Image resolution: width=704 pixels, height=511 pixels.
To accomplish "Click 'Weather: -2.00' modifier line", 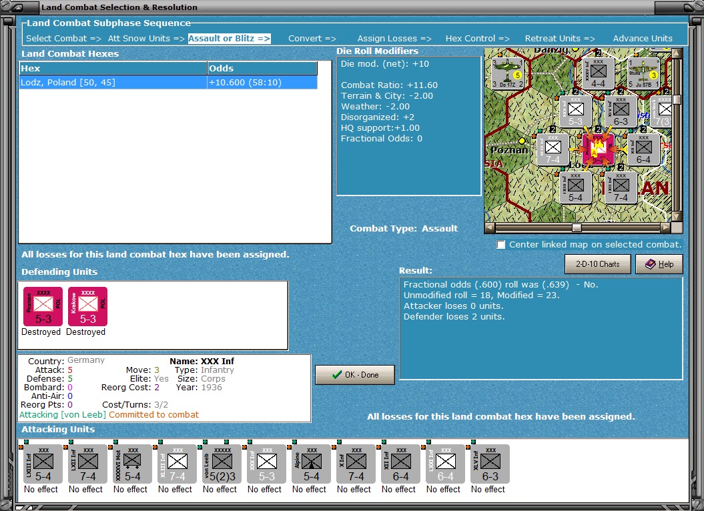I will [375, 107].
